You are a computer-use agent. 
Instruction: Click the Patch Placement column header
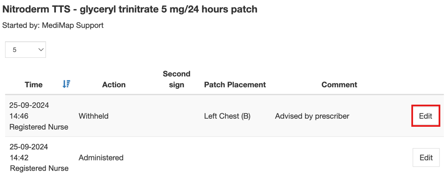click(x=235, y=85)
